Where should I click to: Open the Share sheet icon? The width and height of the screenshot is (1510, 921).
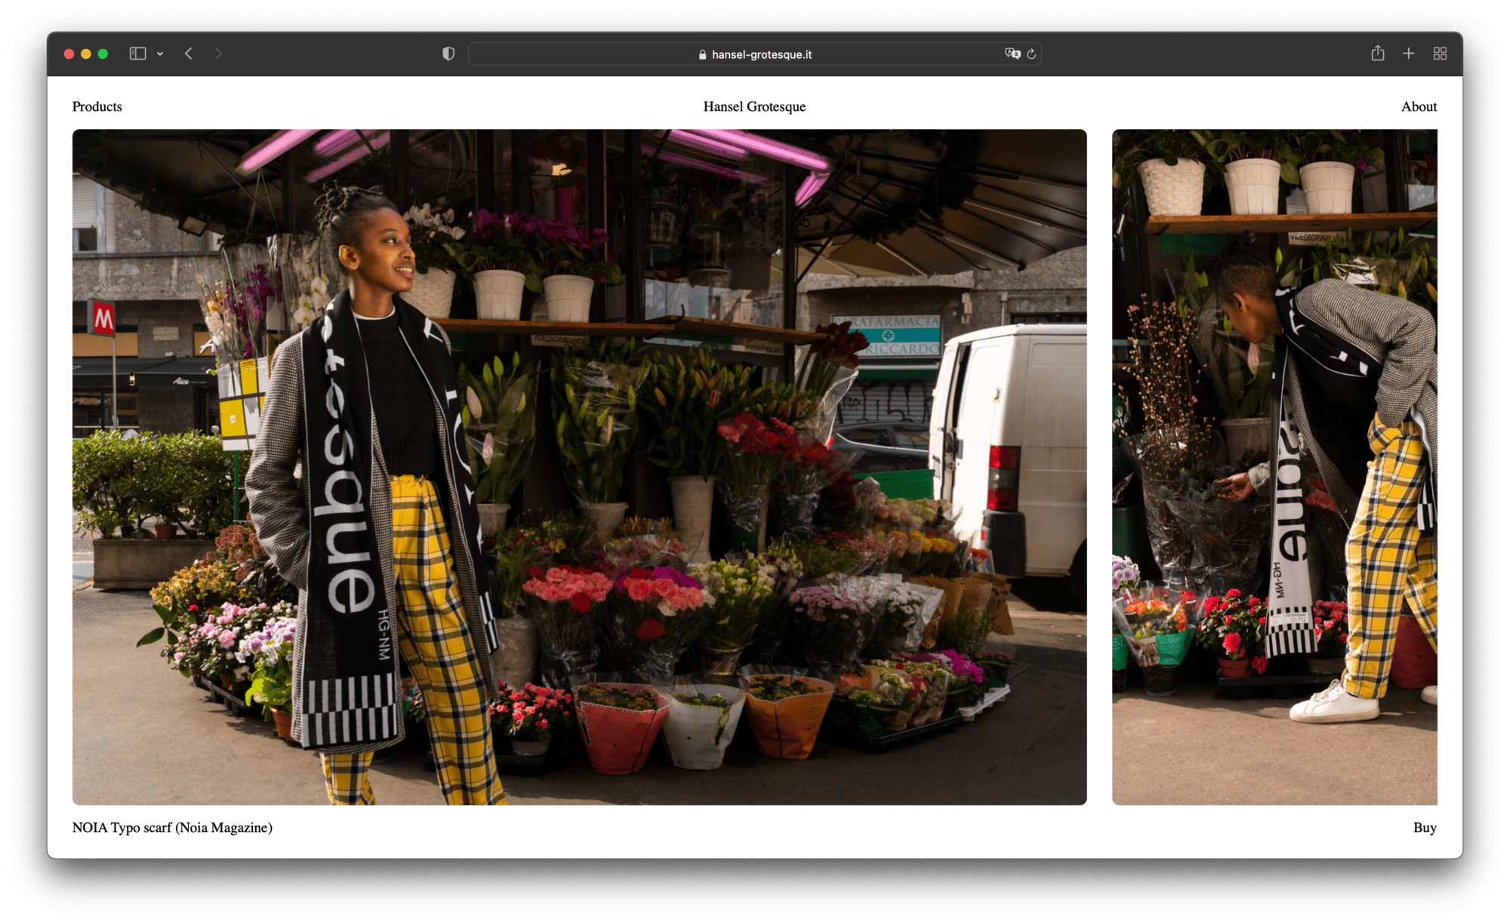click(x=1378, y=54)
